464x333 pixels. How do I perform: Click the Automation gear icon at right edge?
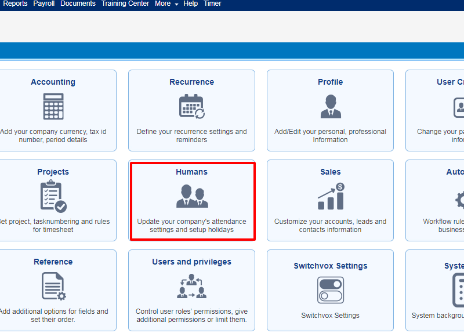(459, 200)
